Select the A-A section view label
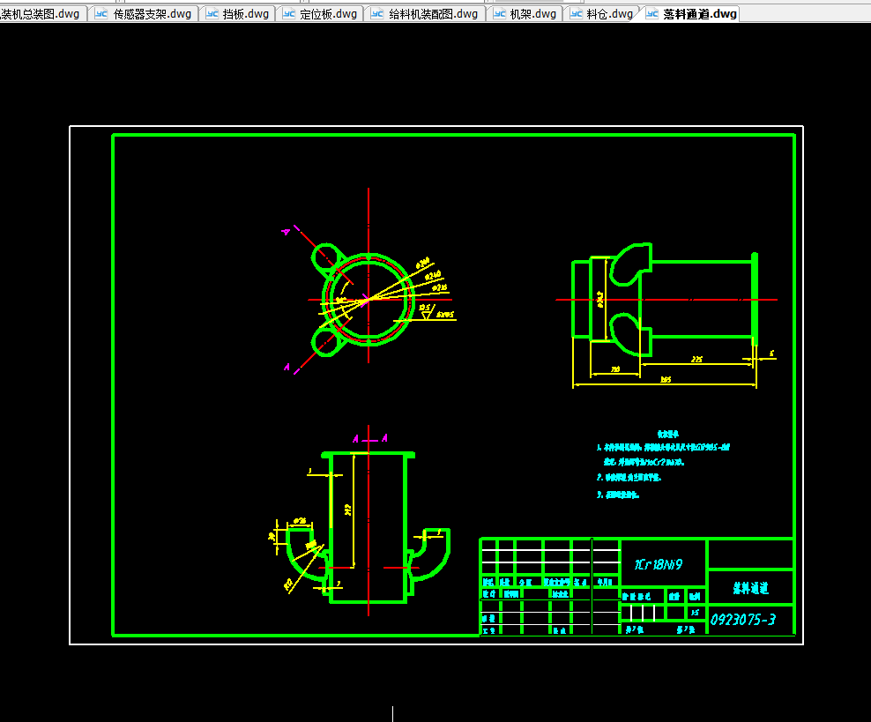Image resolution: width=871 pixels, height=722 pixels. [370, 439]
